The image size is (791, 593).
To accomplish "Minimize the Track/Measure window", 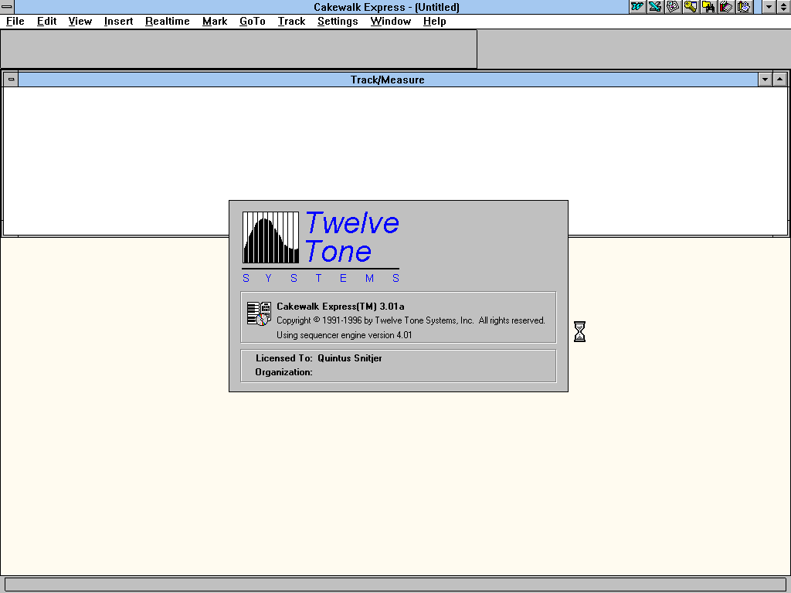I will point(765,80).
